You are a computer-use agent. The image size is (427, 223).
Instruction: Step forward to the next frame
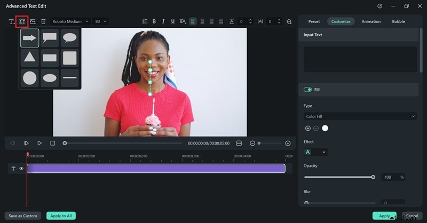pyautogui.click(x=26, y=143)
